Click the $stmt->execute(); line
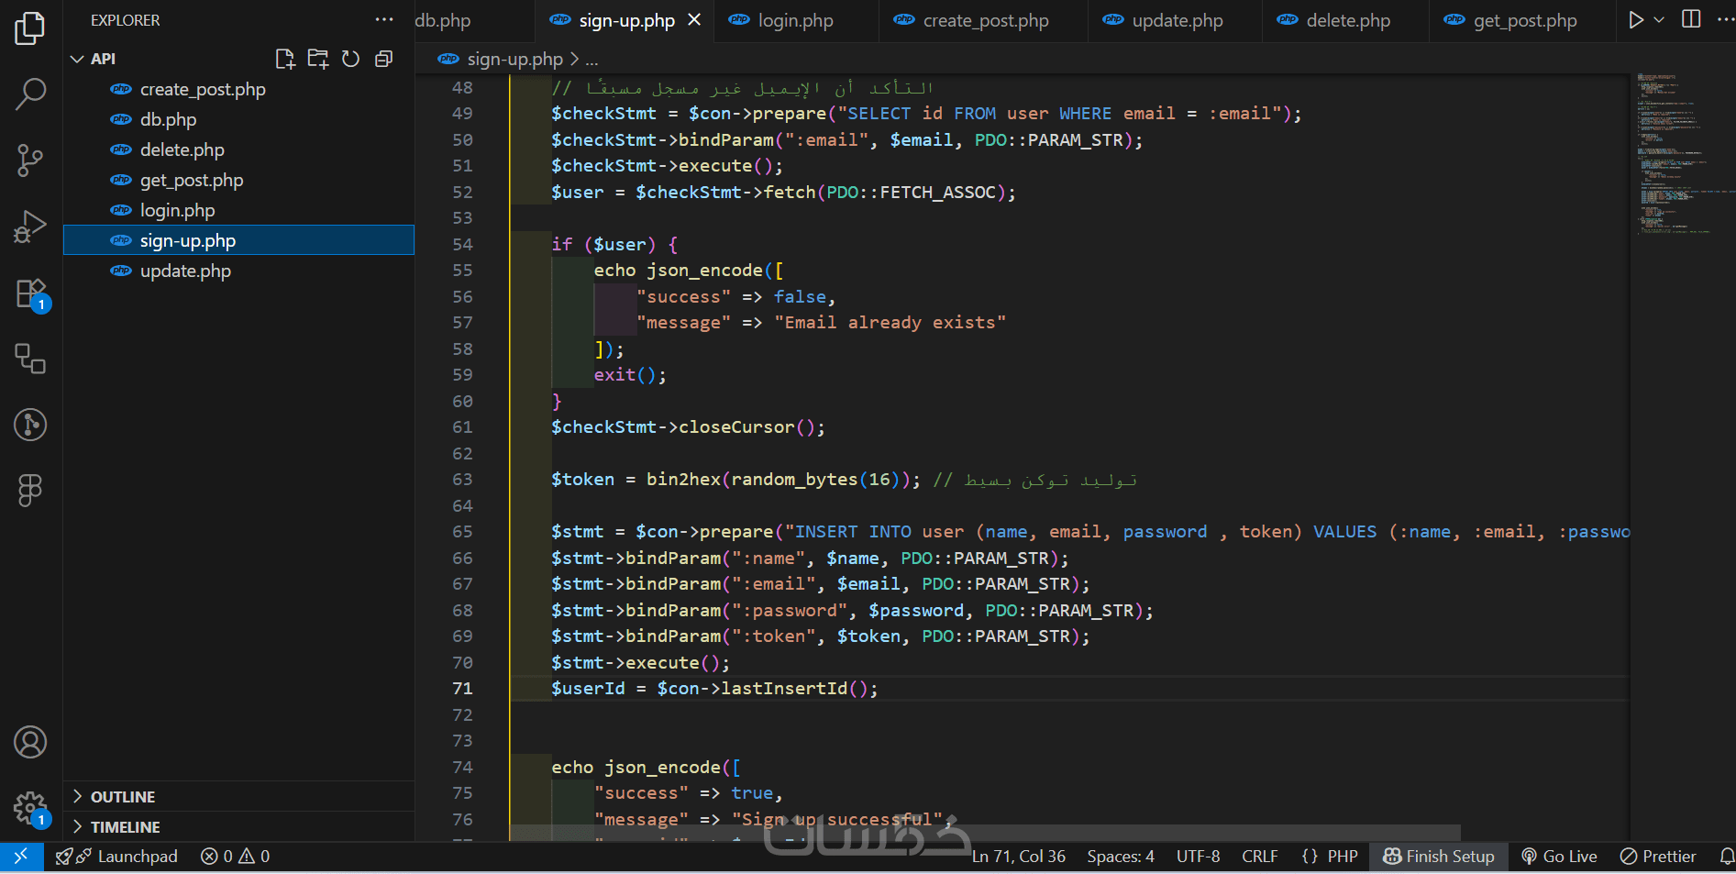Viewport: 1736px width, 874px height. pyautogui.click(x=640, y=663)
